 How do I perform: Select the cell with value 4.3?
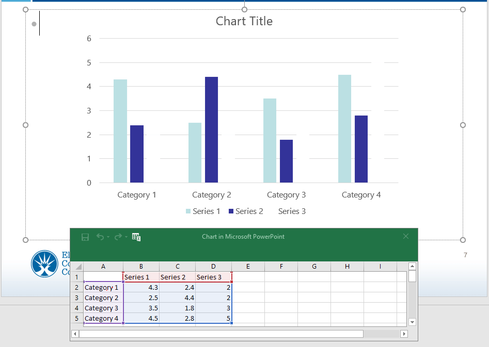point(141,287)
